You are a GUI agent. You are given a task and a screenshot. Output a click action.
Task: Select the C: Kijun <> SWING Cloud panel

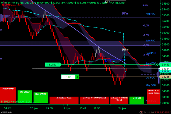click(119, 100)
